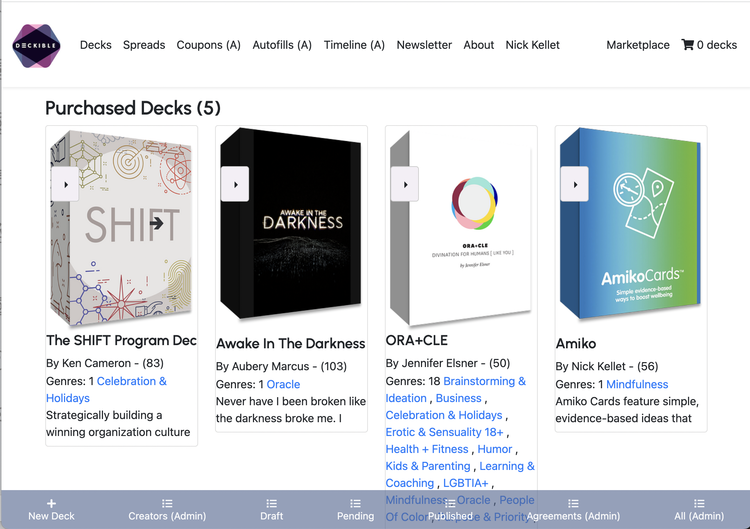The height and width of the screenshot is (529, 750).
Task: Go to Coupons (A) in navigation
Action: click(x=208, y=45)
